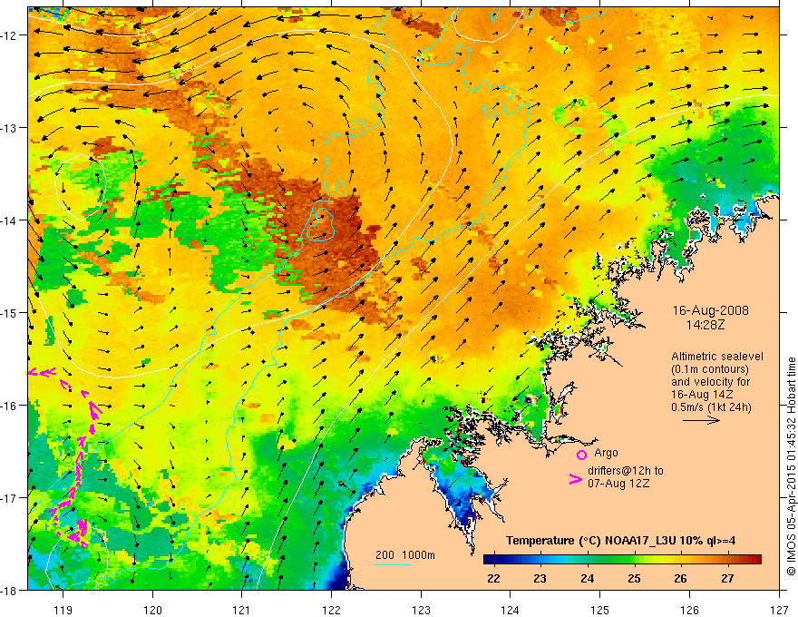The image size is (798, 617).
Task: Click the vertical IMOS copyright timestamp text
Action: tap(791, 466)
